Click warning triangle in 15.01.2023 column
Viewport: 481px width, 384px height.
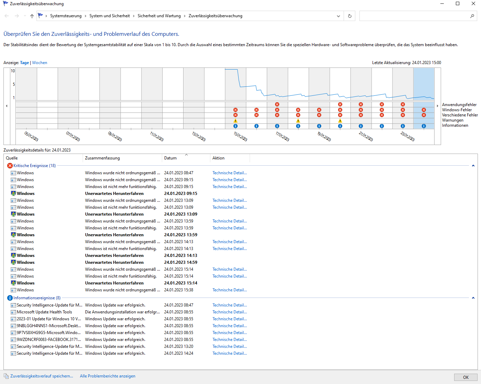point(236,121)
